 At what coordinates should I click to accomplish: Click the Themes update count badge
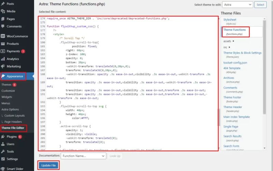coord(14,84)
